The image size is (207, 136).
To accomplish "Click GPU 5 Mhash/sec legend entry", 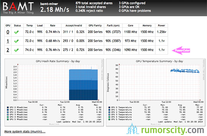I will 17,119.
